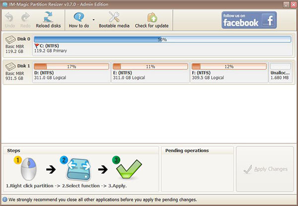Close the Partition Resizer window
The image size is (298, 206).
(294, 4)
